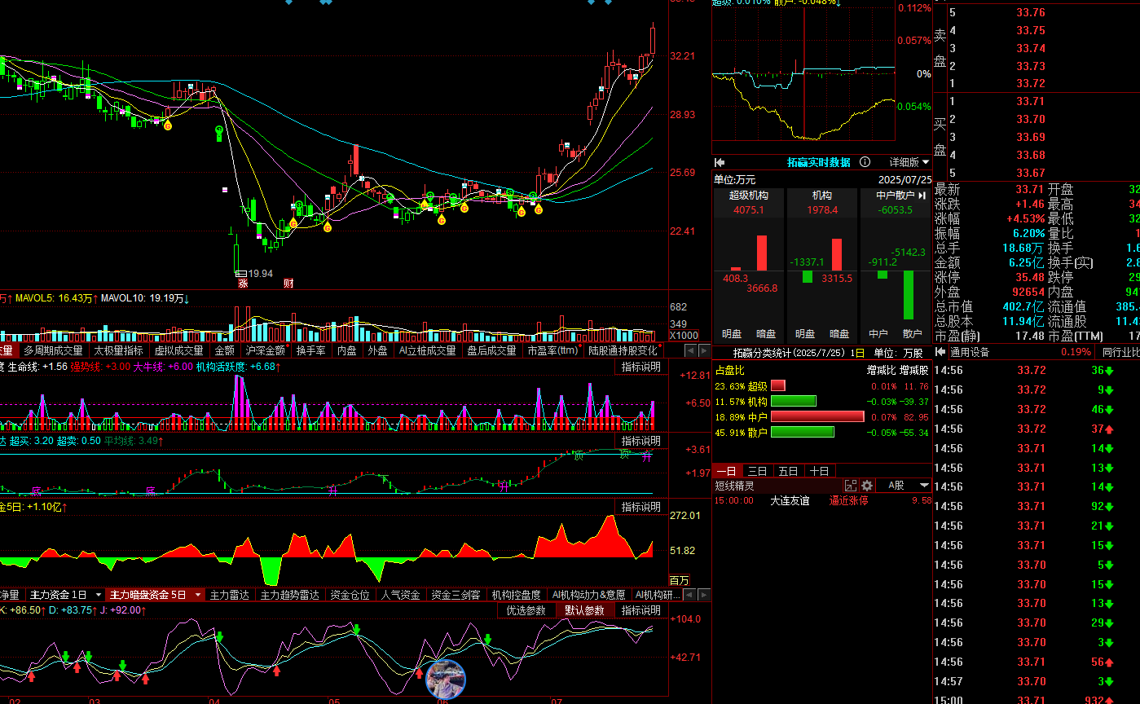
Task: Open the 资金三剑客 tab
Action: point(456,595)
